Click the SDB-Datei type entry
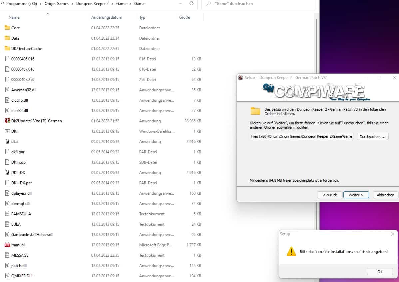 coord(148,162)
